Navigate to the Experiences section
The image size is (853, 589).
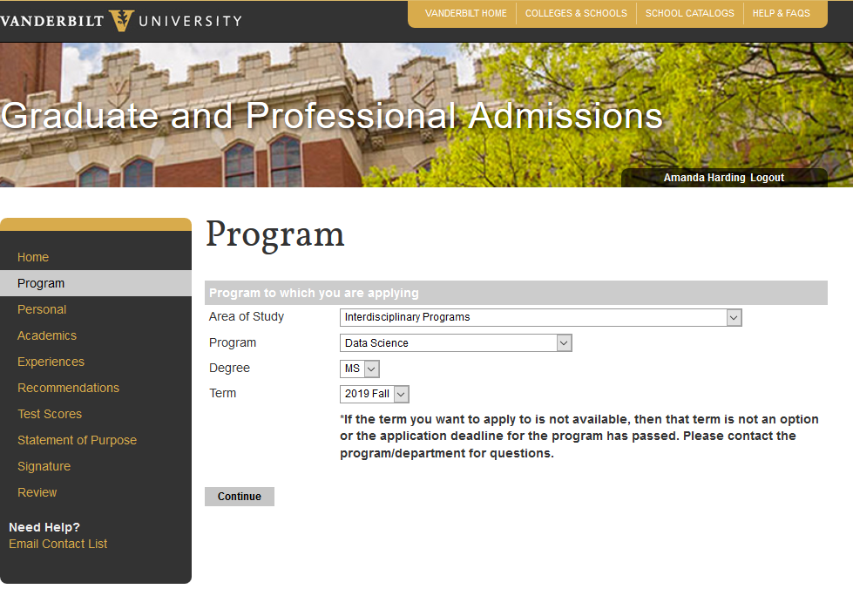51,362
